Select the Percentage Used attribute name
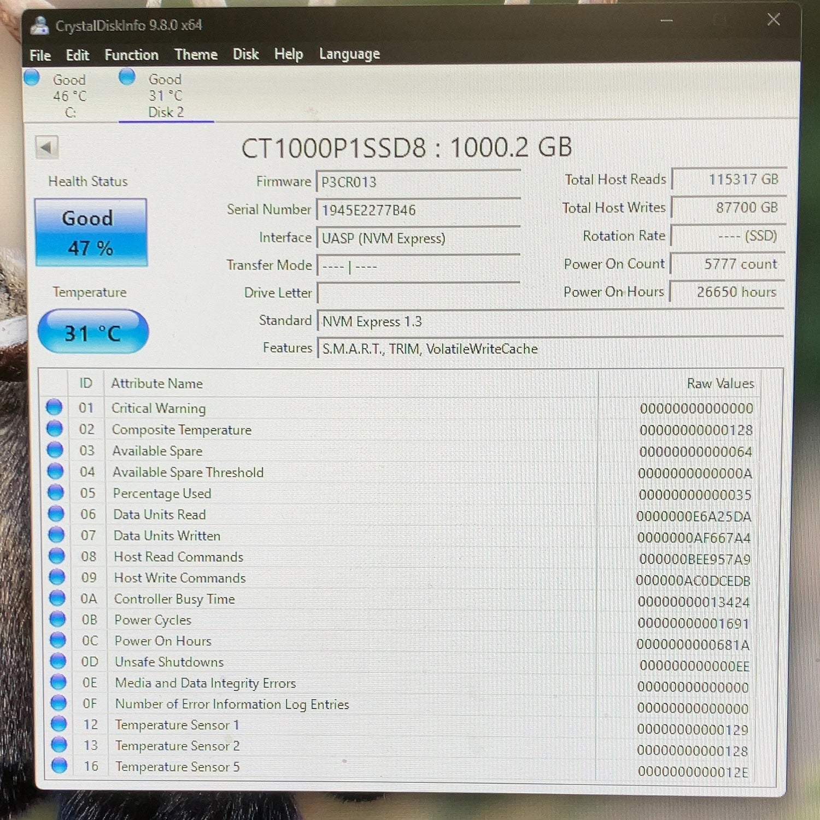Viewport: 820px width, 820px height. pyautogui.click(x=162, y=494)
